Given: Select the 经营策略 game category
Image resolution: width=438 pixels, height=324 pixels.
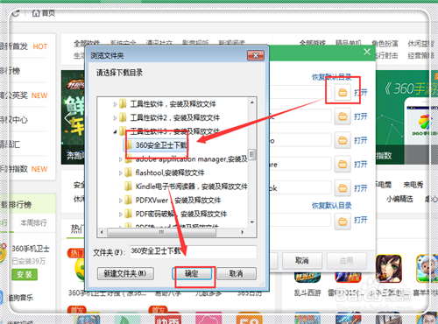Looking at the screenshot, I should tap(420, 55).
